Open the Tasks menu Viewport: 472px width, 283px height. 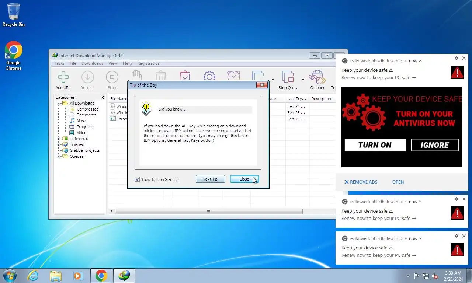point(59,63)
